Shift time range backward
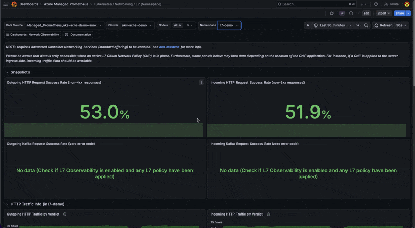The height and width of the screenshot is (228, 415). [x=308, y=25]
